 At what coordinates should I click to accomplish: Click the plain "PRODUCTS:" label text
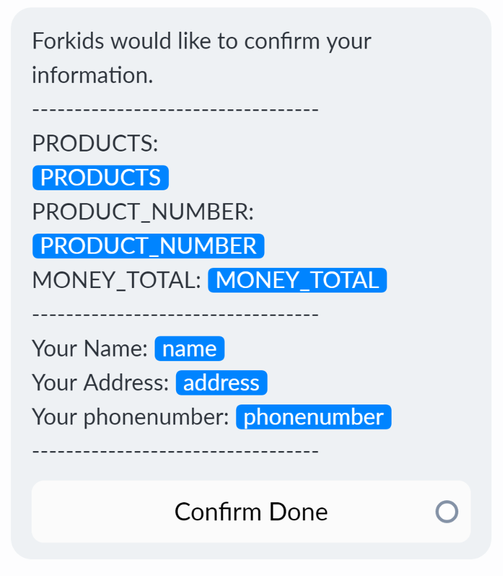pos(95,144)
